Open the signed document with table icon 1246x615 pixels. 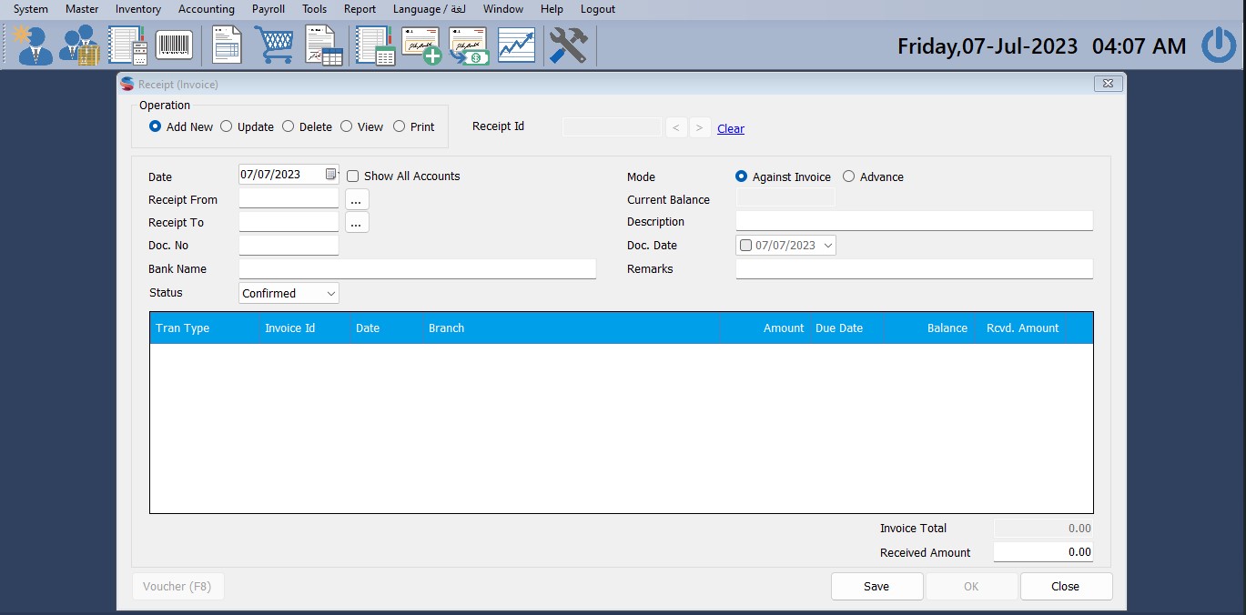324,45
